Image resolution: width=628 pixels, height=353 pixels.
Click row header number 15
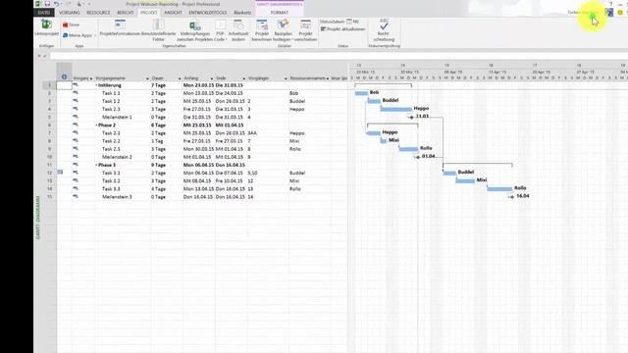[50, 196]
